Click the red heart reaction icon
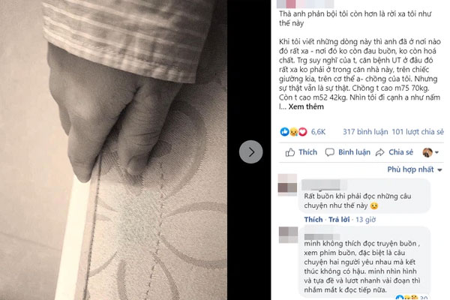 click(x=303, y=132)
